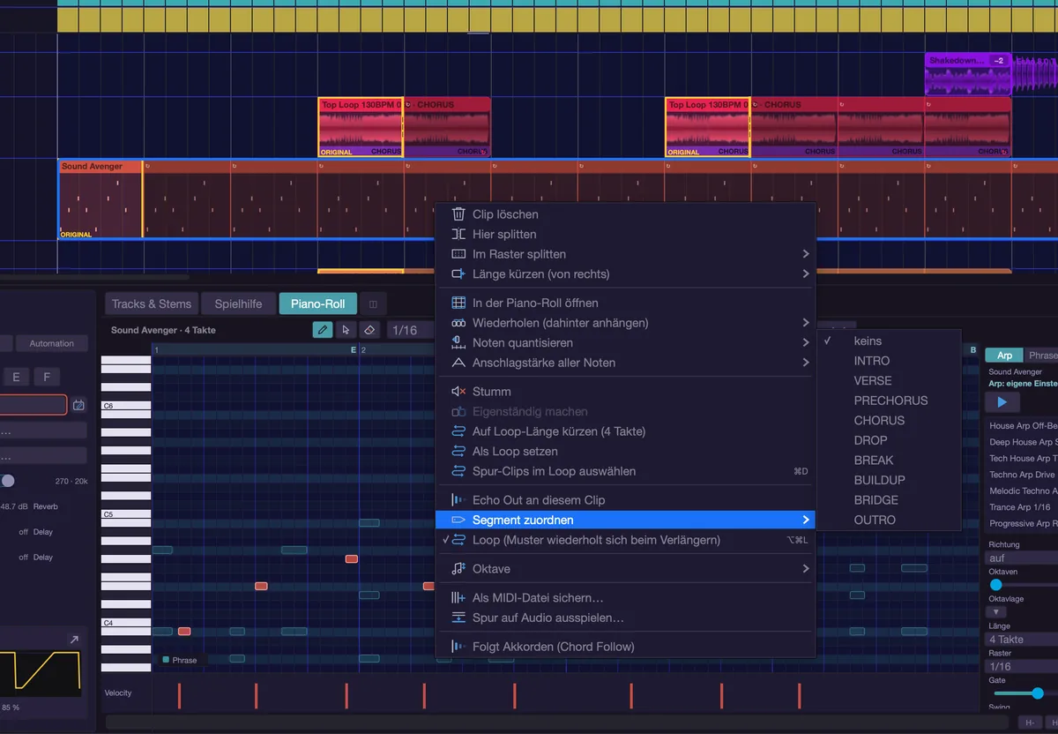Image resolution: width=1058 pixels, height=734 pixels.
Task: Expand the Länge kürzen (von rechts) submenu
Action: (x=626, y=273)
